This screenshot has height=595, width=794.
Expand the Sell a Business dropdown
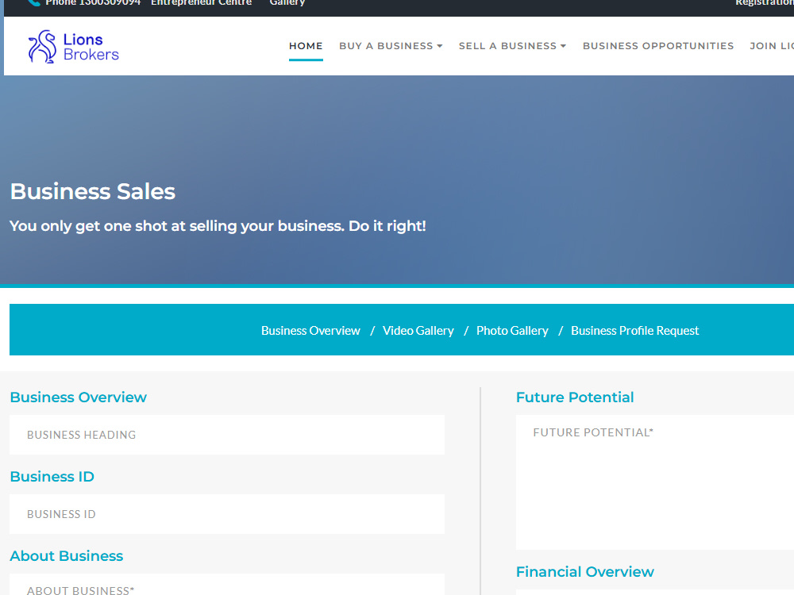tap(512, 46)
